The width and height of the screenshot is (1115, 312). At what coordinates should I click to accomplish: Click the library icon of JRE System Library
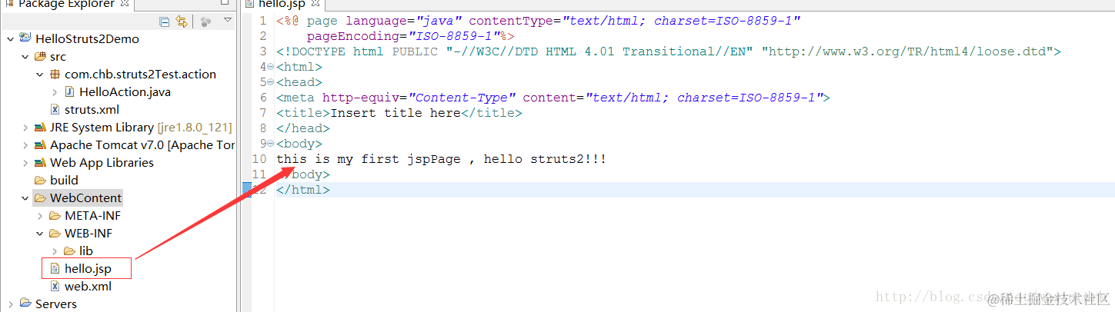click(x=41, y=127)
